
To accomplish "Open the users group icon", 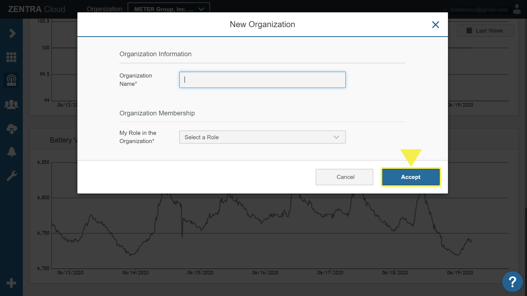I will pyautogui.click(x=11, y=104).
